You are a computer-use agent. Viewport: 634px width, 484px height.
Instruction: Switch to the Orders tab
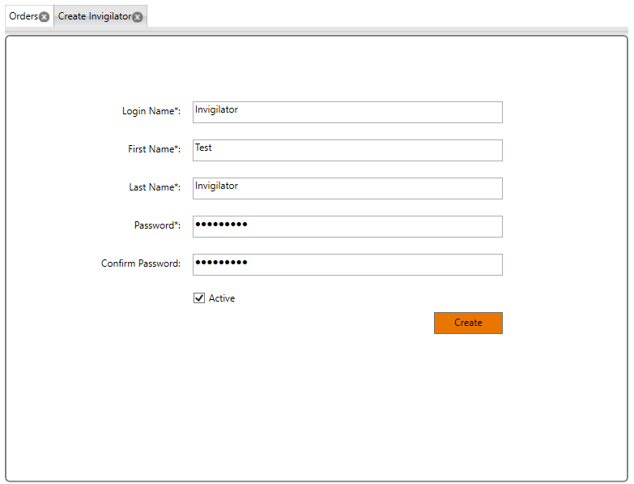(23, 16)
